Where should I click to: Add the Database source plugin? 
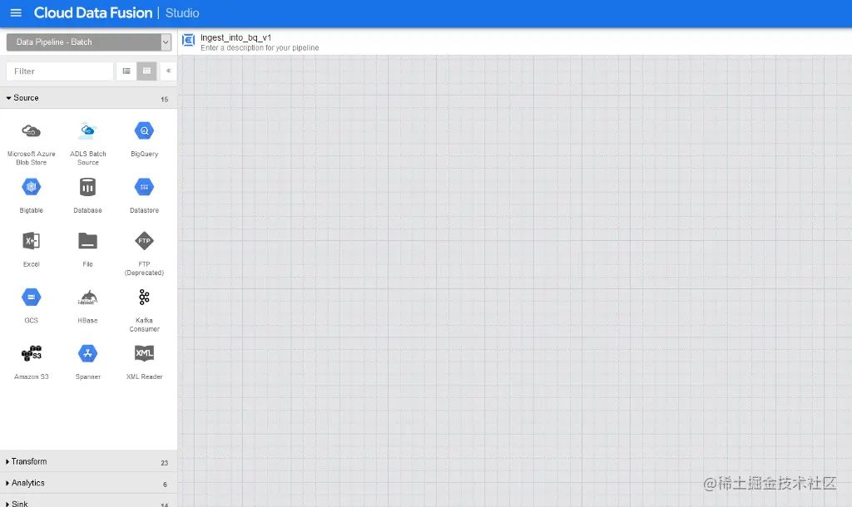(x=87, y=195)
